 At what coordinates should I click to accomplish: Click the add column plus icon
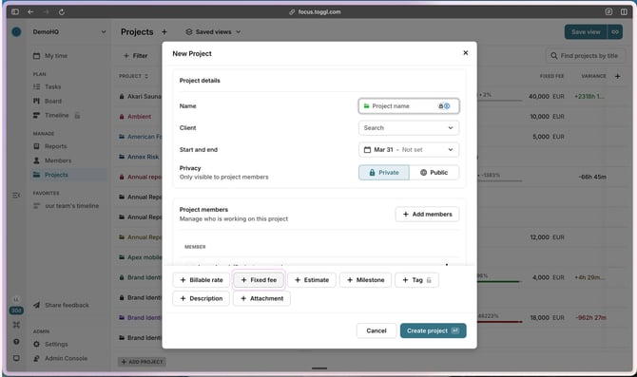coord(617,76)
